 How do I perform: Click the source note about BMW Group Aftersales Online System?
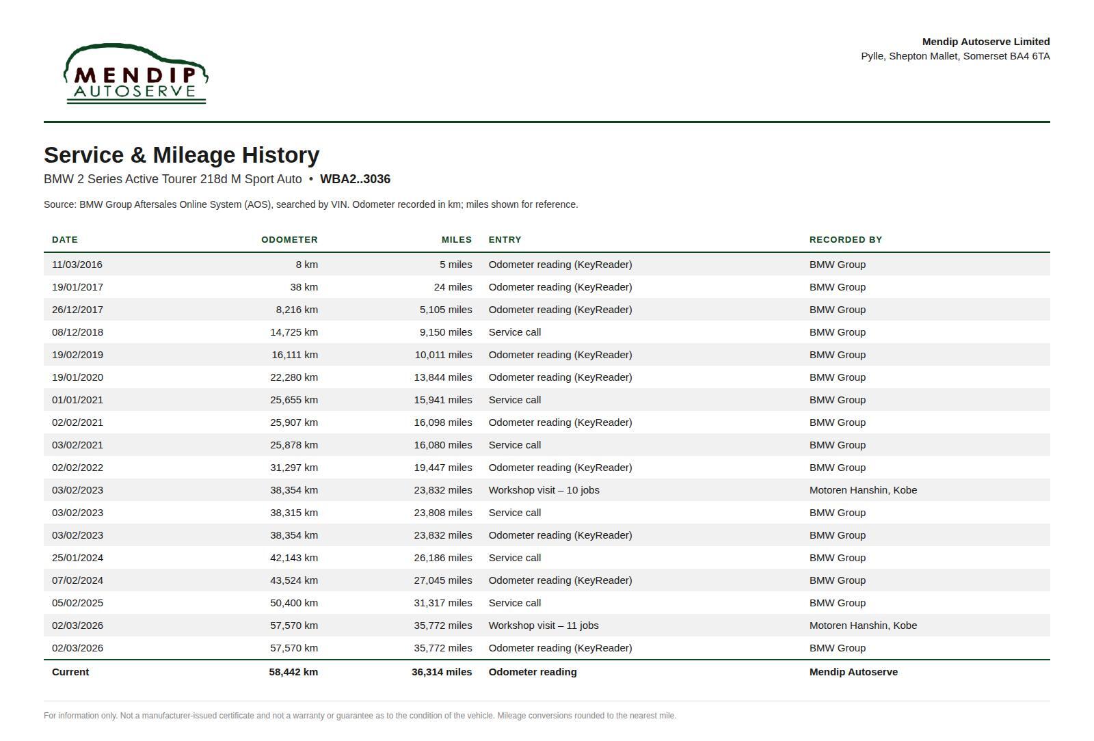point(311,204)
